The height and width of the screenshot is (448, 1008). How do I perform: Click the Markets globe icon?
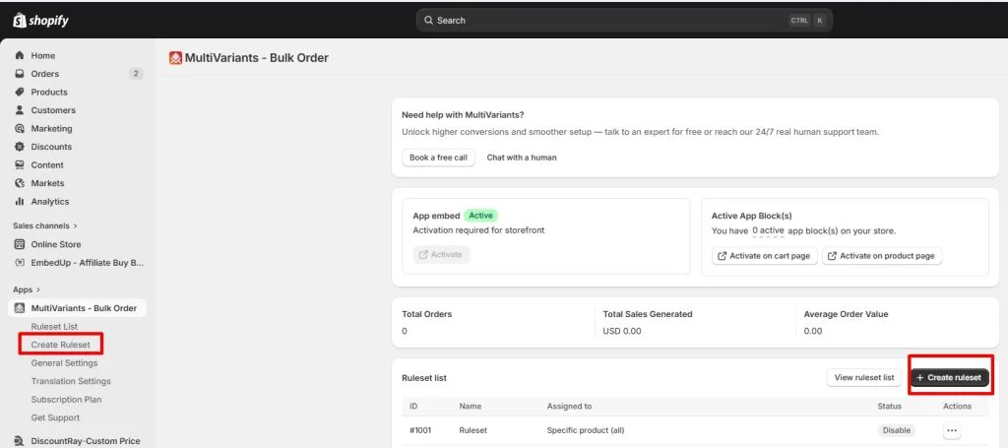click(x=20, y=183)
